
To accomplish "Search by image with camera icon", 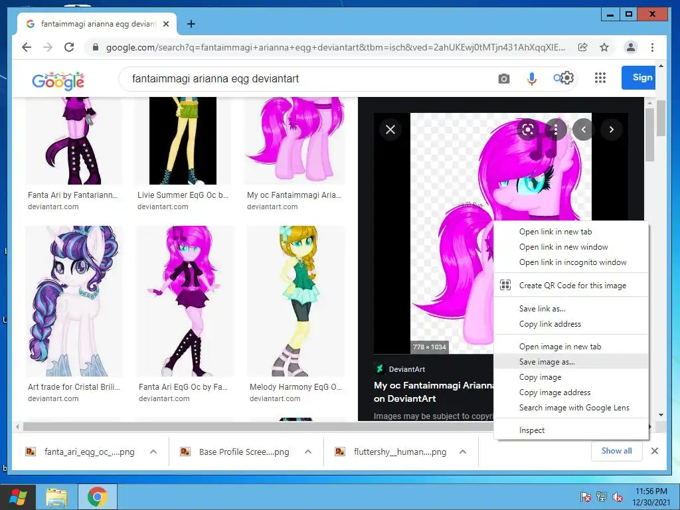I will pyautogui.click(x=503, y=79).
